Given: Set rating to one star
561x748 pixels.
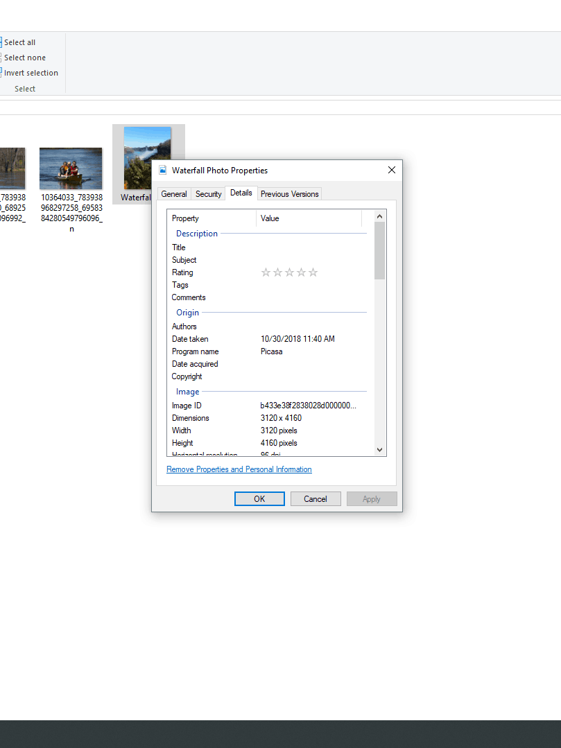Looking at the screenshot, I should [x=266, y=272].
